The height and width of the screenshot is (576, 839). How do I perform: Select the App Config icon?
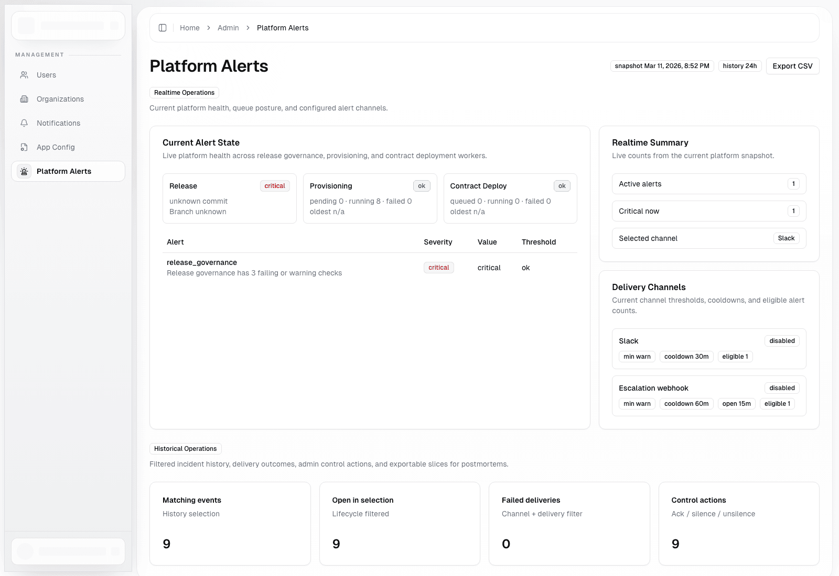pos(24,147)
